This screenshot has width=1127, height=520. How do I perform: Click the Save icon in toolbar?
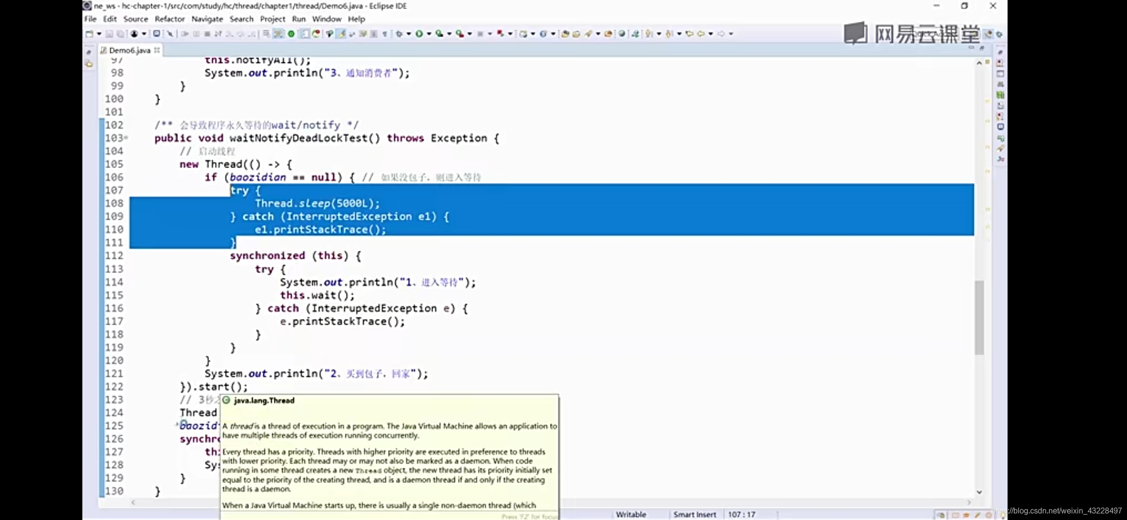pyautogui.click(x=109, y=34)
